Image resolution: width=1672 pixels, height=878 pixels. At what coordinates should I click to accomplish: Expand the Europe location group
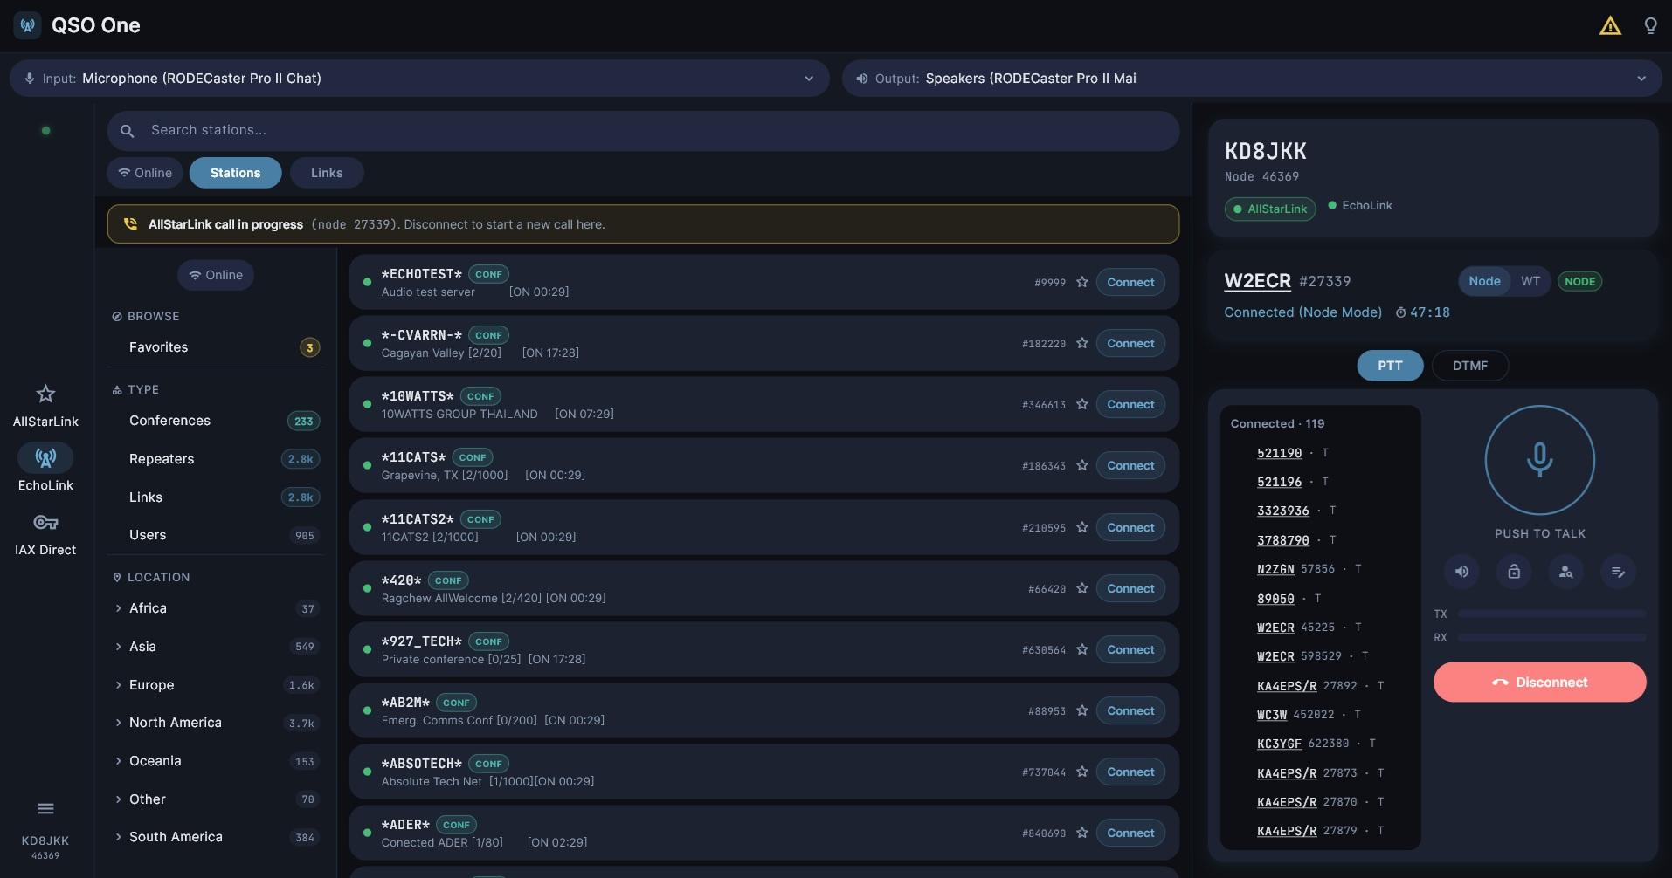coord(216,685)
